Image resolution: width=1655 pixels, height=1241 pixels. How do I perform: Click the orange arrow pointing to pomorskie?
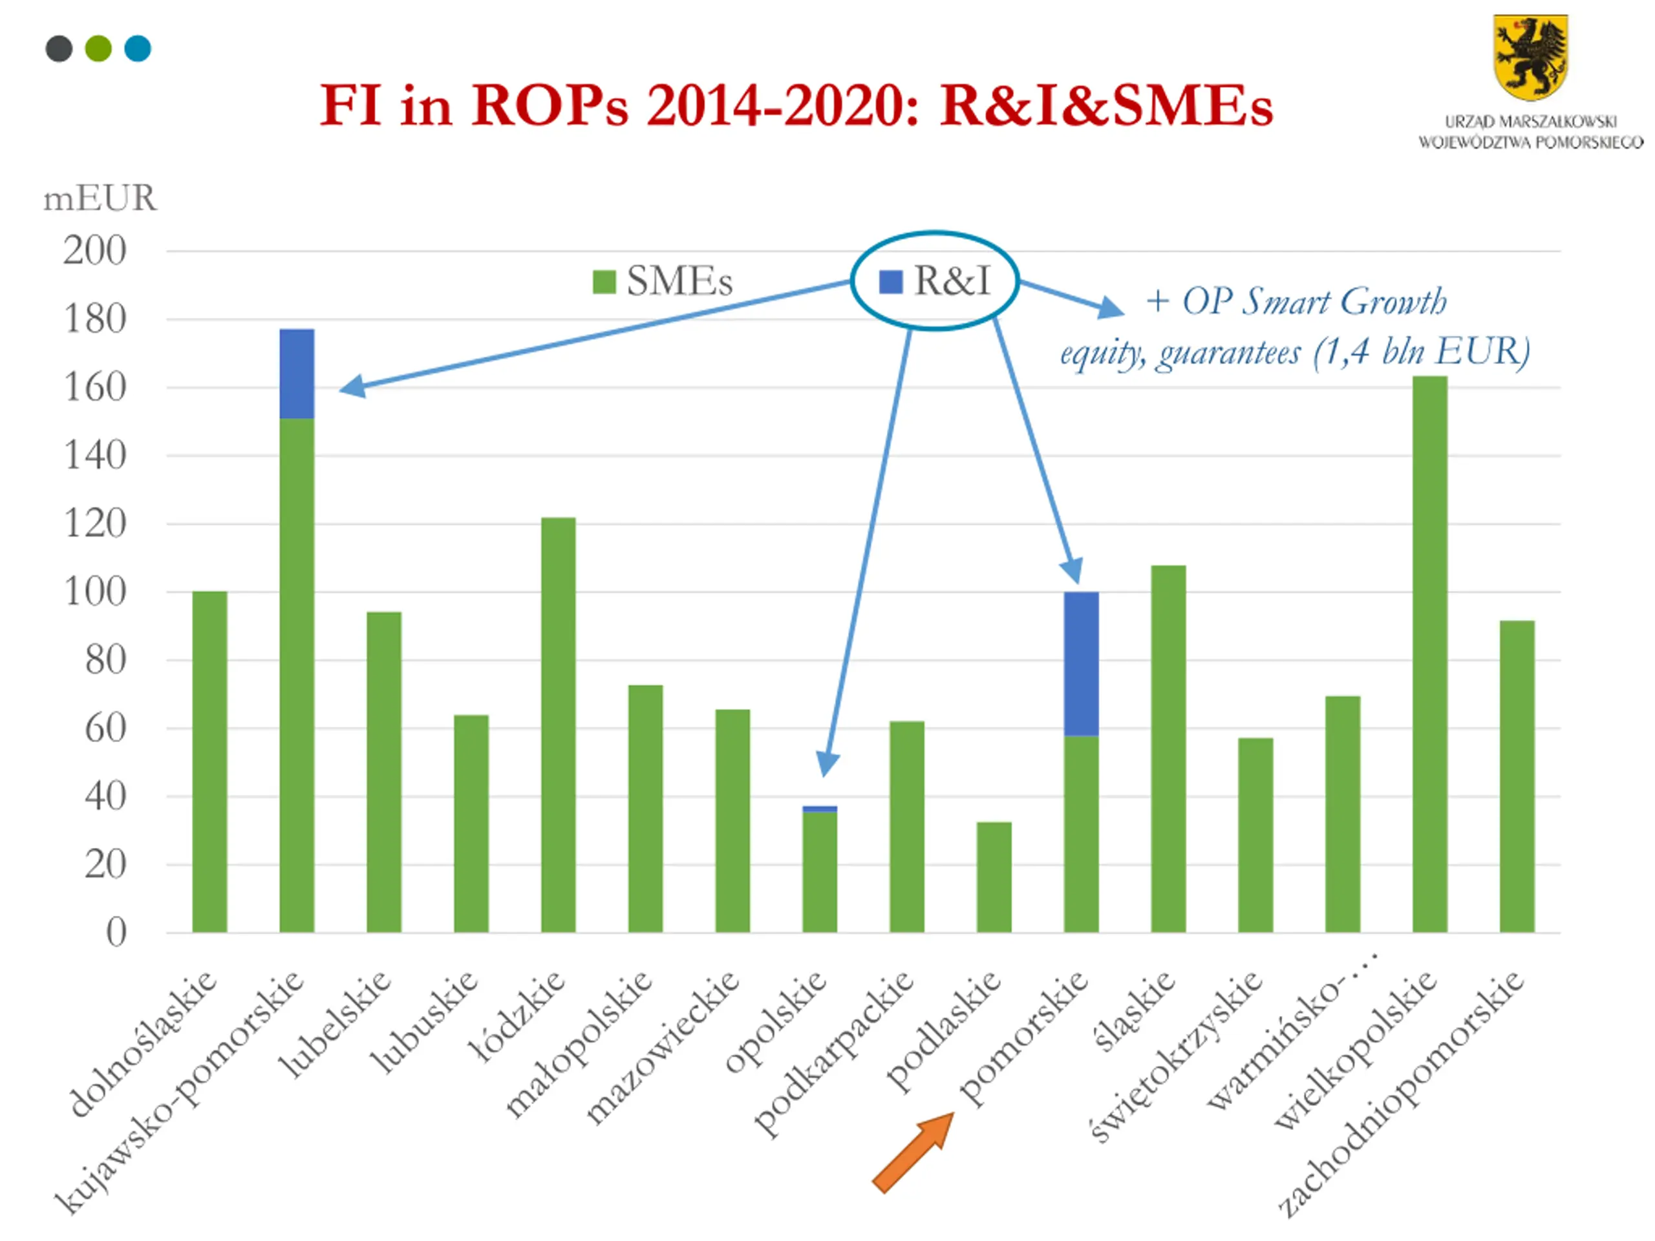[913, 1152]
